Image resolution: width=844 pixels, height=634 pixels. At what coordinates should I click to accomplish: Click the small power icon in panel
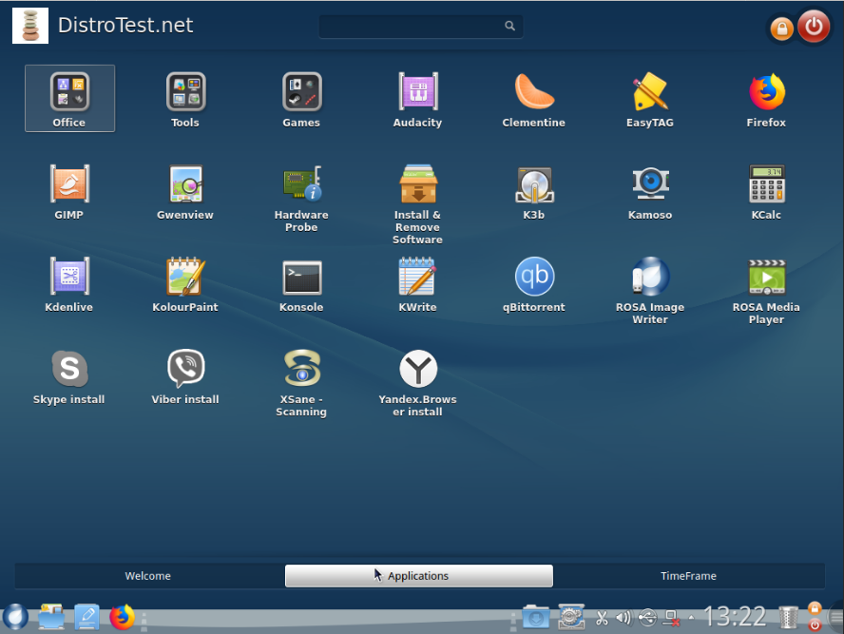(815, 624)
